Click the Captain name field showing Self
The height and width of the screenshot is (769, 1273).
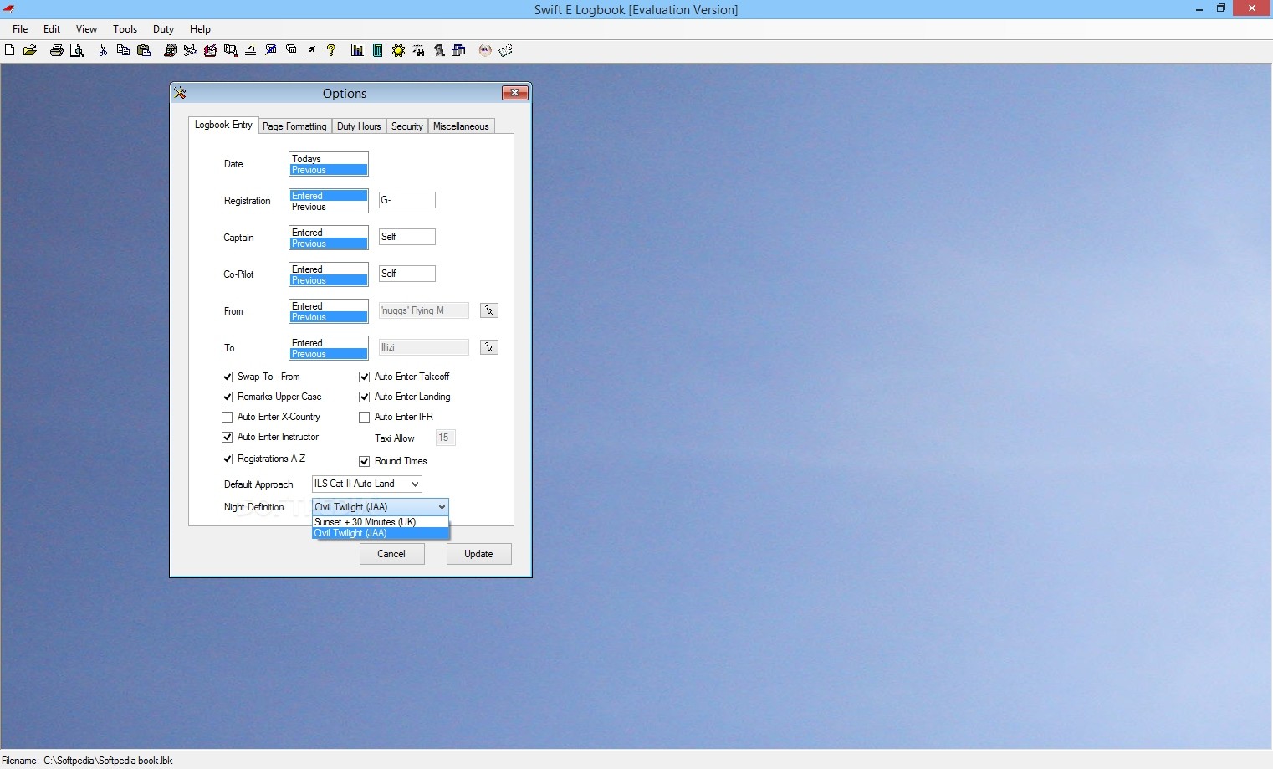[x=407, y=237]
